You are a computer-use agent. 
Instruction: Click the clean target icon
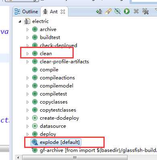coord(35,54)
